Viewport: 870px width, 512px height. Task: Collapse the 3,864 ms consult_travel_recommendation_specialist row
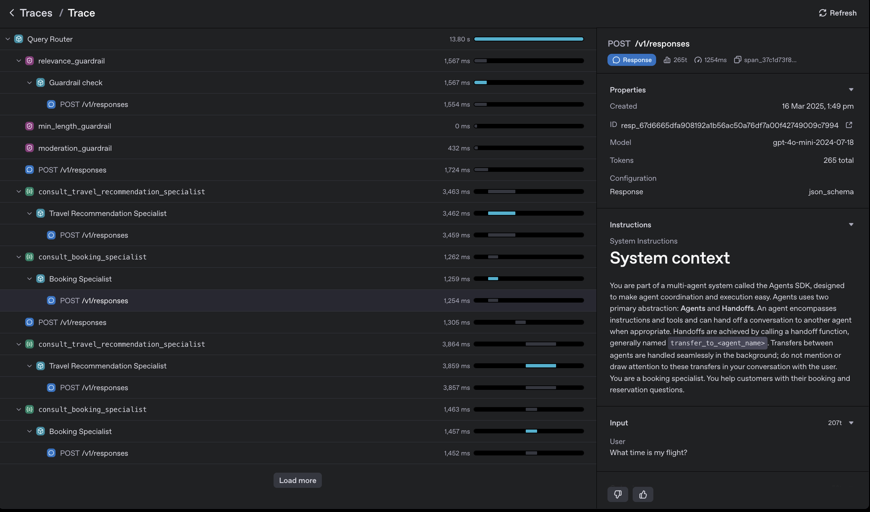click(19, 344)
